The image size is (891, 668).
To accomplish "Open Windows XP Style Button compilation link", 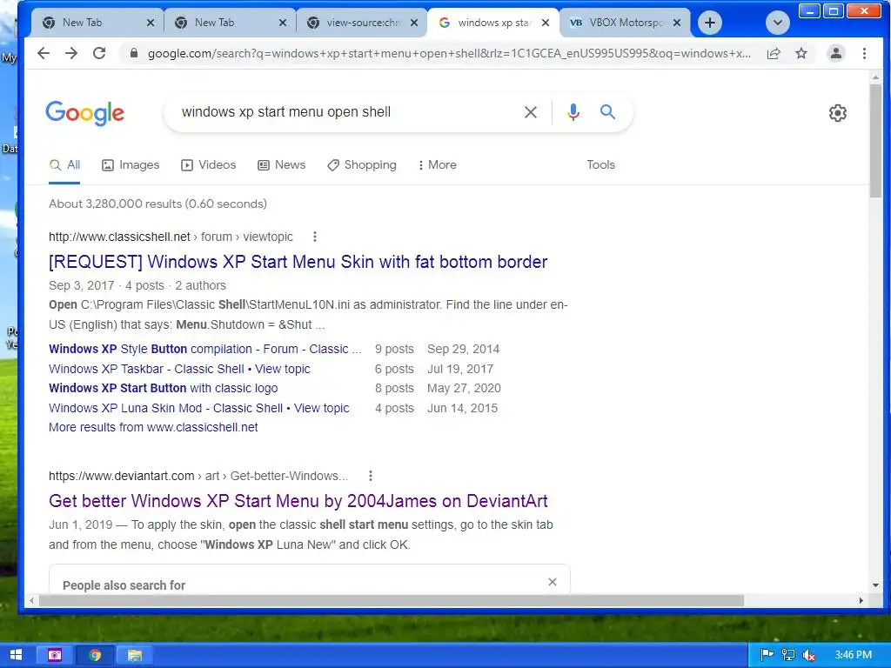I will [205, 350].
